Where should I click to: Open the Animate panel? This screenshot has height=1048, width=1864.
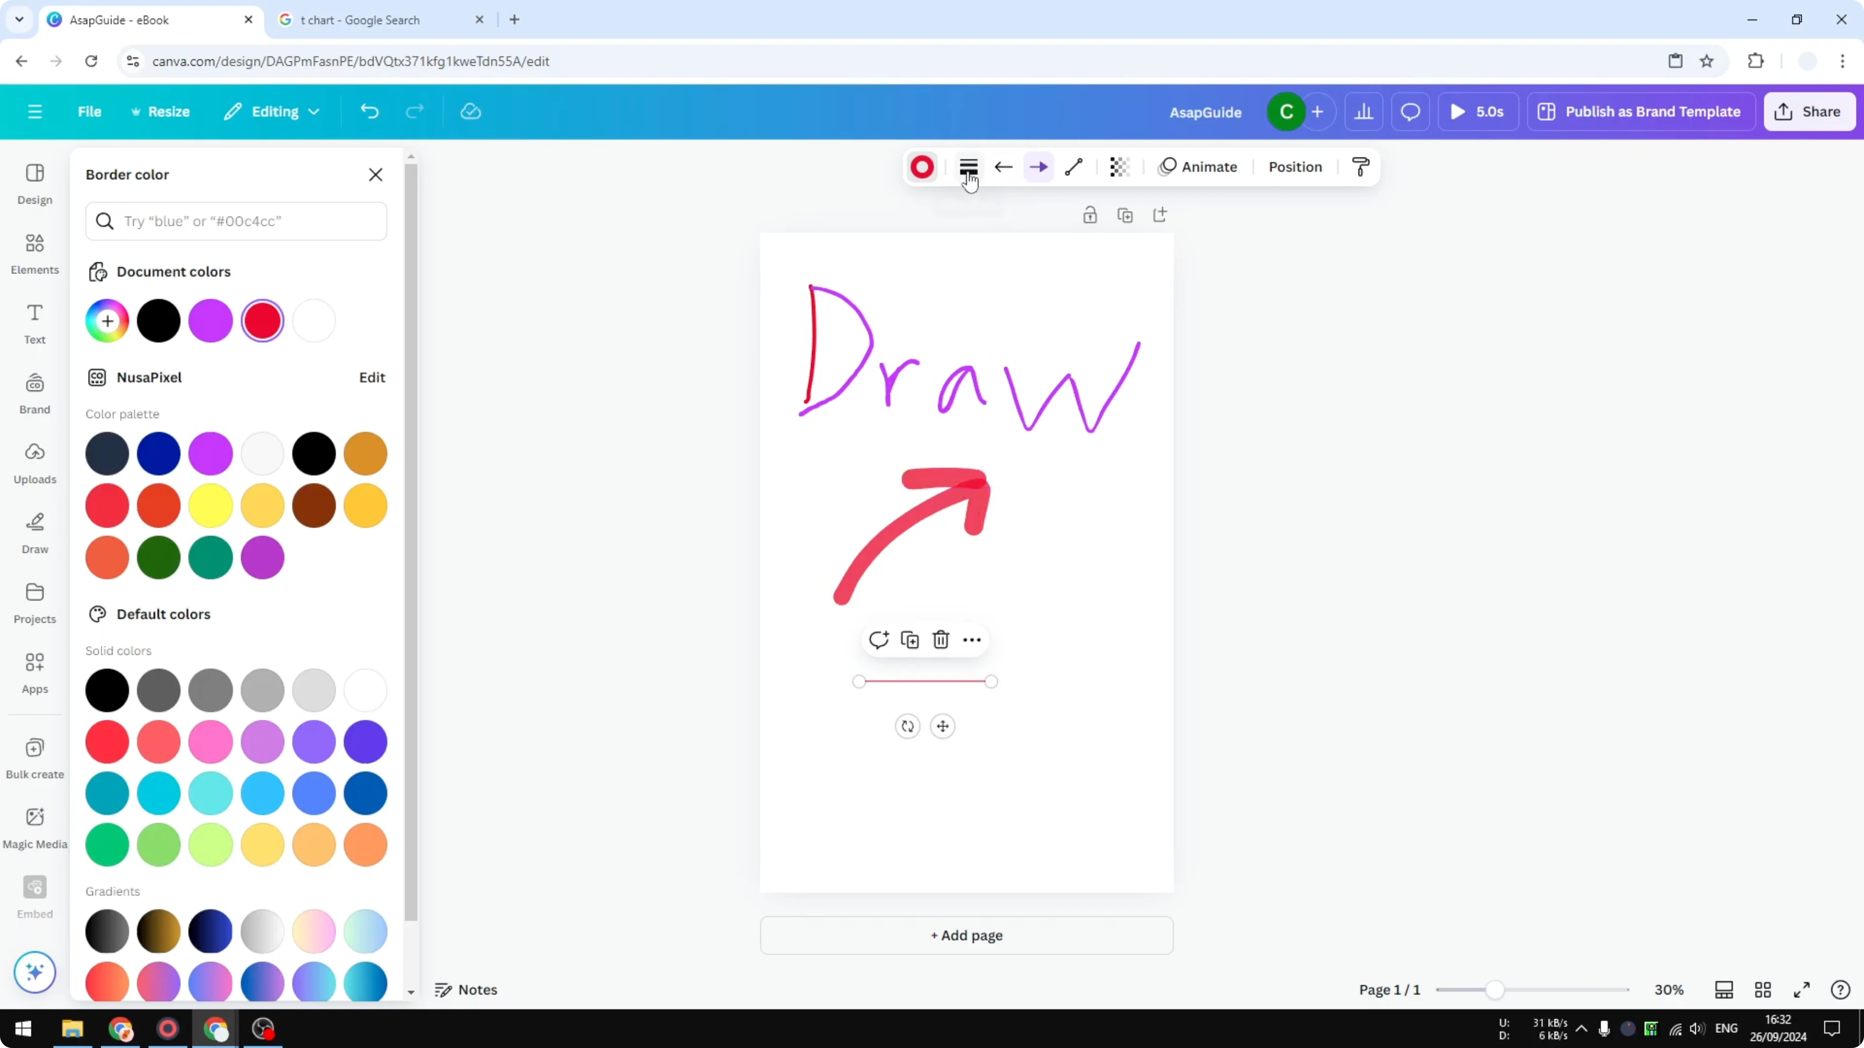point(1198,167)
